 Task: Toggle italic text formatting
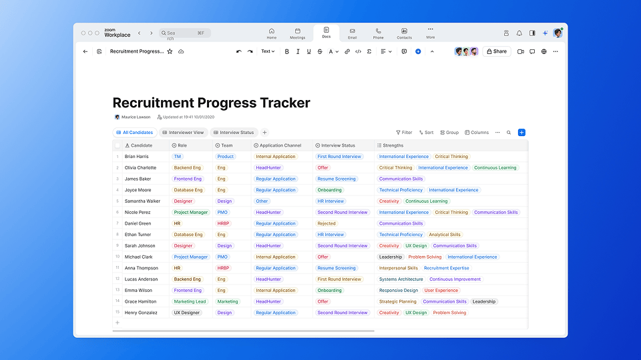coord(298,51)
